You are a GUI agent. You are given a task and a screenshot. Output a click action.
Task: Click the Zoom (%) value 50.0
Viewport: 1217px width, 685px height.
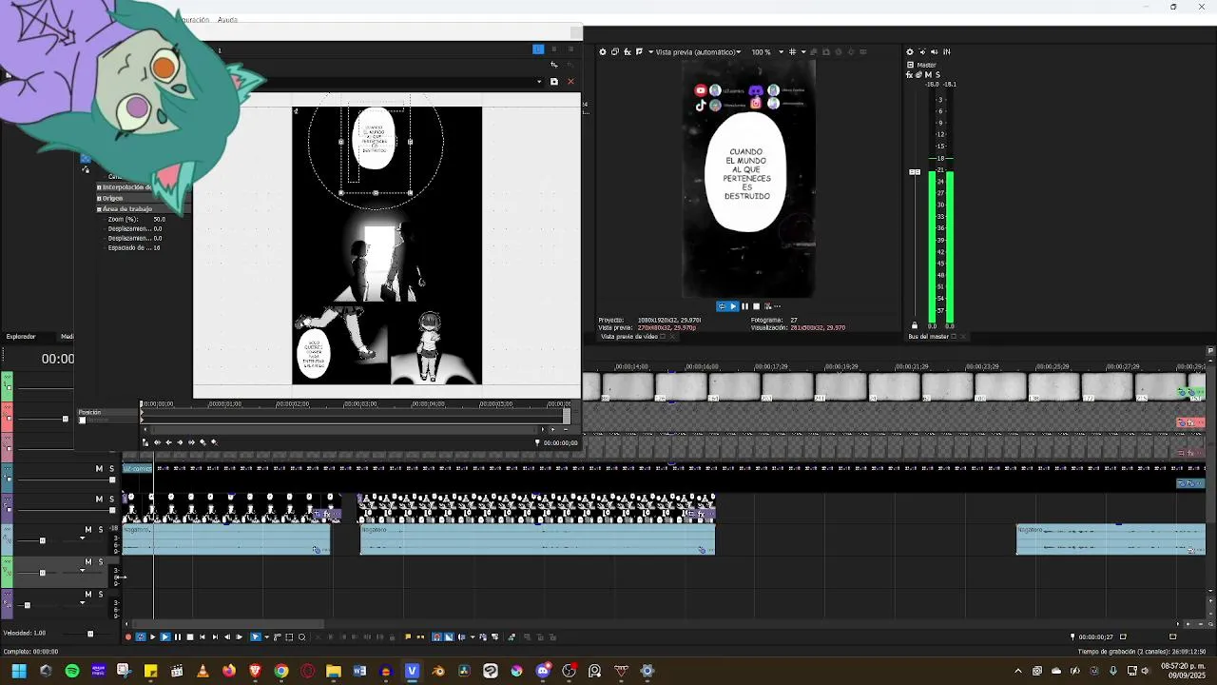pyautogui.click(x=159, y=219)
